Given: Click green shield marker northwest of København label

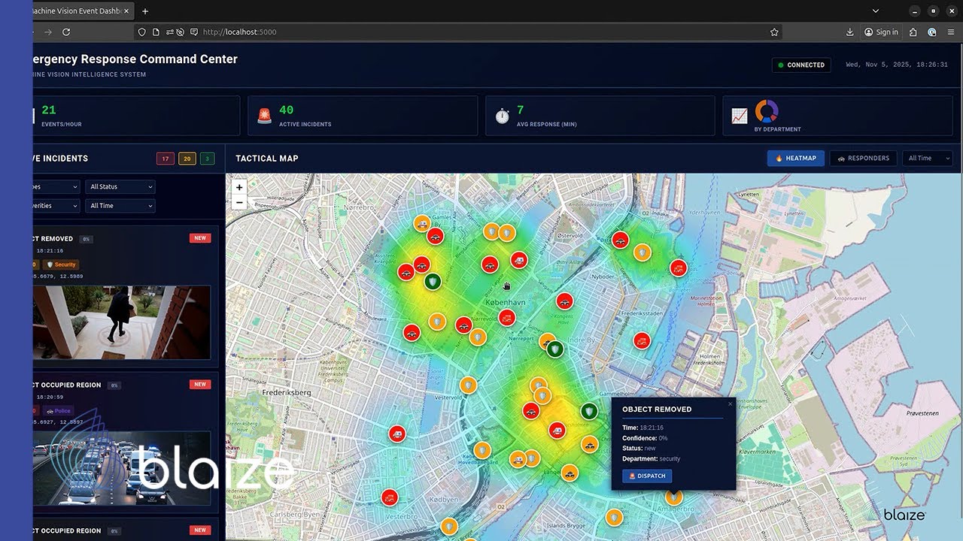Looking at the screenshot, I should point(432,282).
